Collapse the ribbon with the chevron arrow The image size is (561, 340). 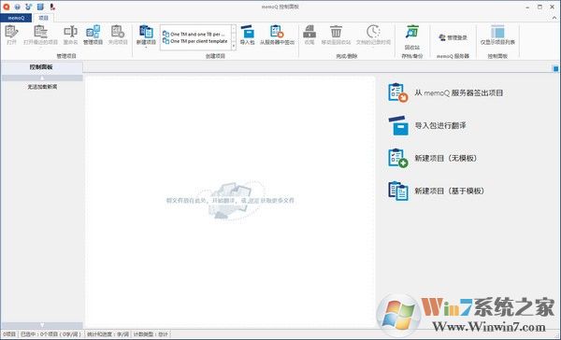[x=554, y=18]
